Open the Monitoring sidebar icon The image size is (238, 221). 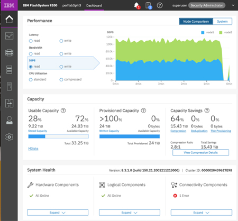coord(9,36)
